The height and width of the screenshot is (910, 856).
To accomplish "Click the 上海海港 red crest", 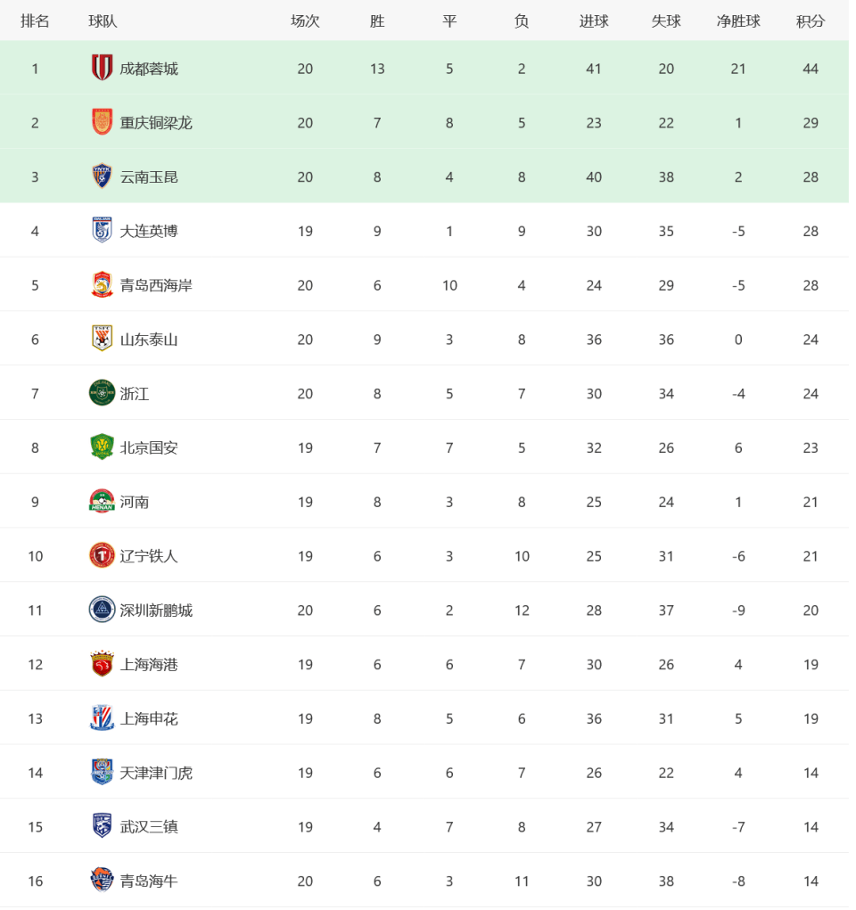I will [x=102, y=664].
